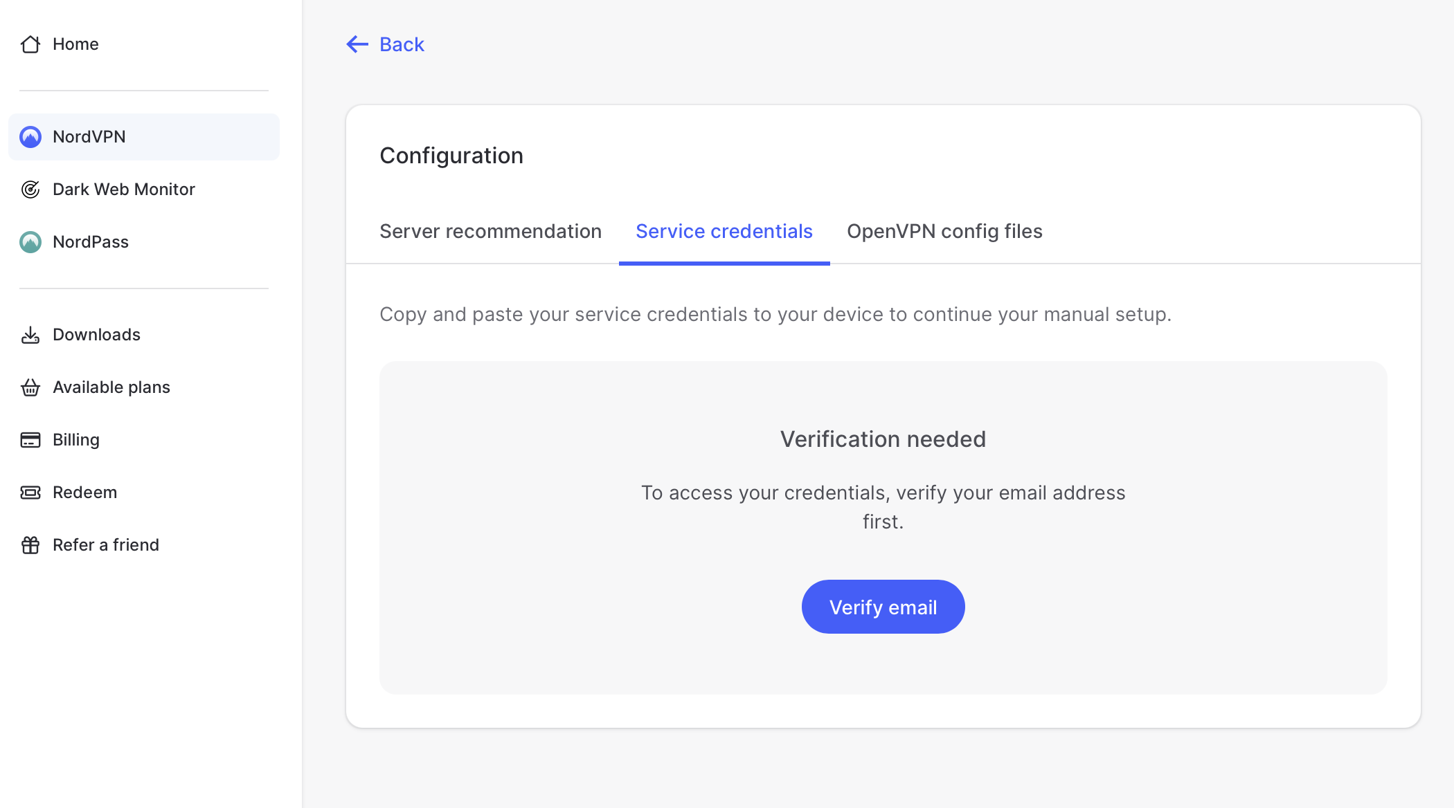Click the NordPass logo icon
Screen dimensions: 1454x808
(30, 242)
